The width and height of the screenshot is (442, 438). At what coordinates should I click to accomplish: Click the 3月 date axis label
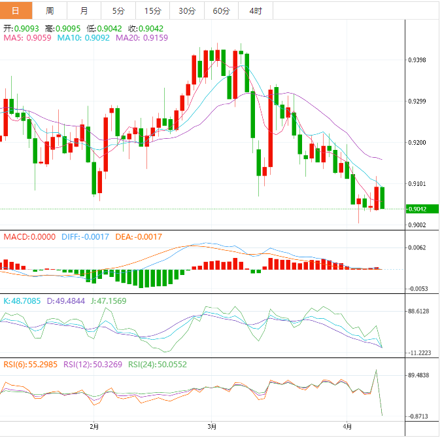(x=212, y=427)
